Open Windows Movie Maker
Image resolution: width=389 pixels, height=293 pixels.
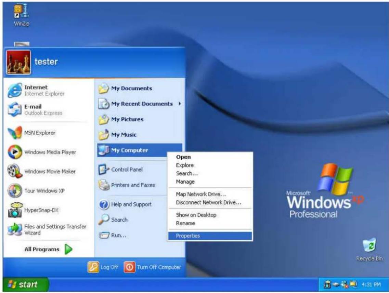(41, 171)
